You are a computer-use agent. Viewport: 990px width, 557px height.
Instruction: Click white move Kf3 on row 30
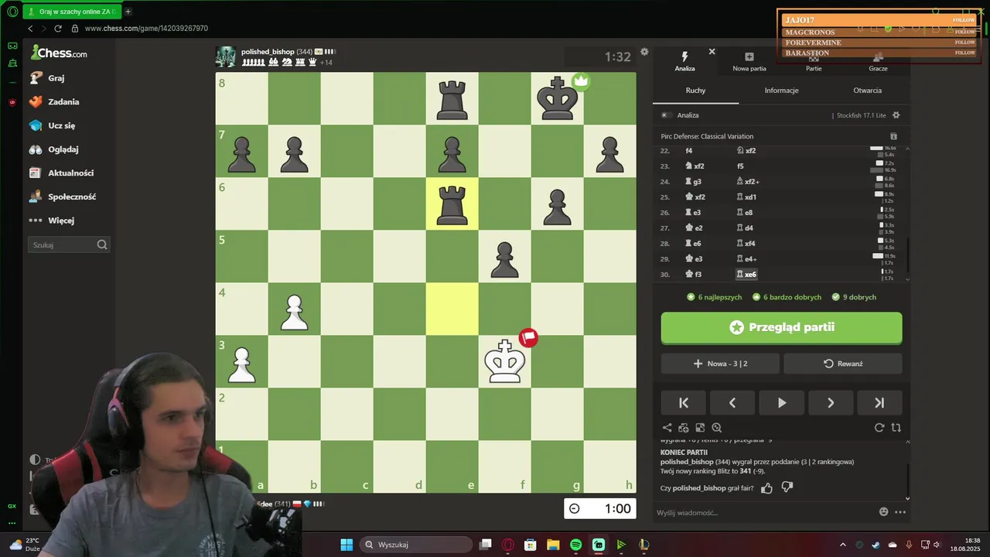point(693,275)
